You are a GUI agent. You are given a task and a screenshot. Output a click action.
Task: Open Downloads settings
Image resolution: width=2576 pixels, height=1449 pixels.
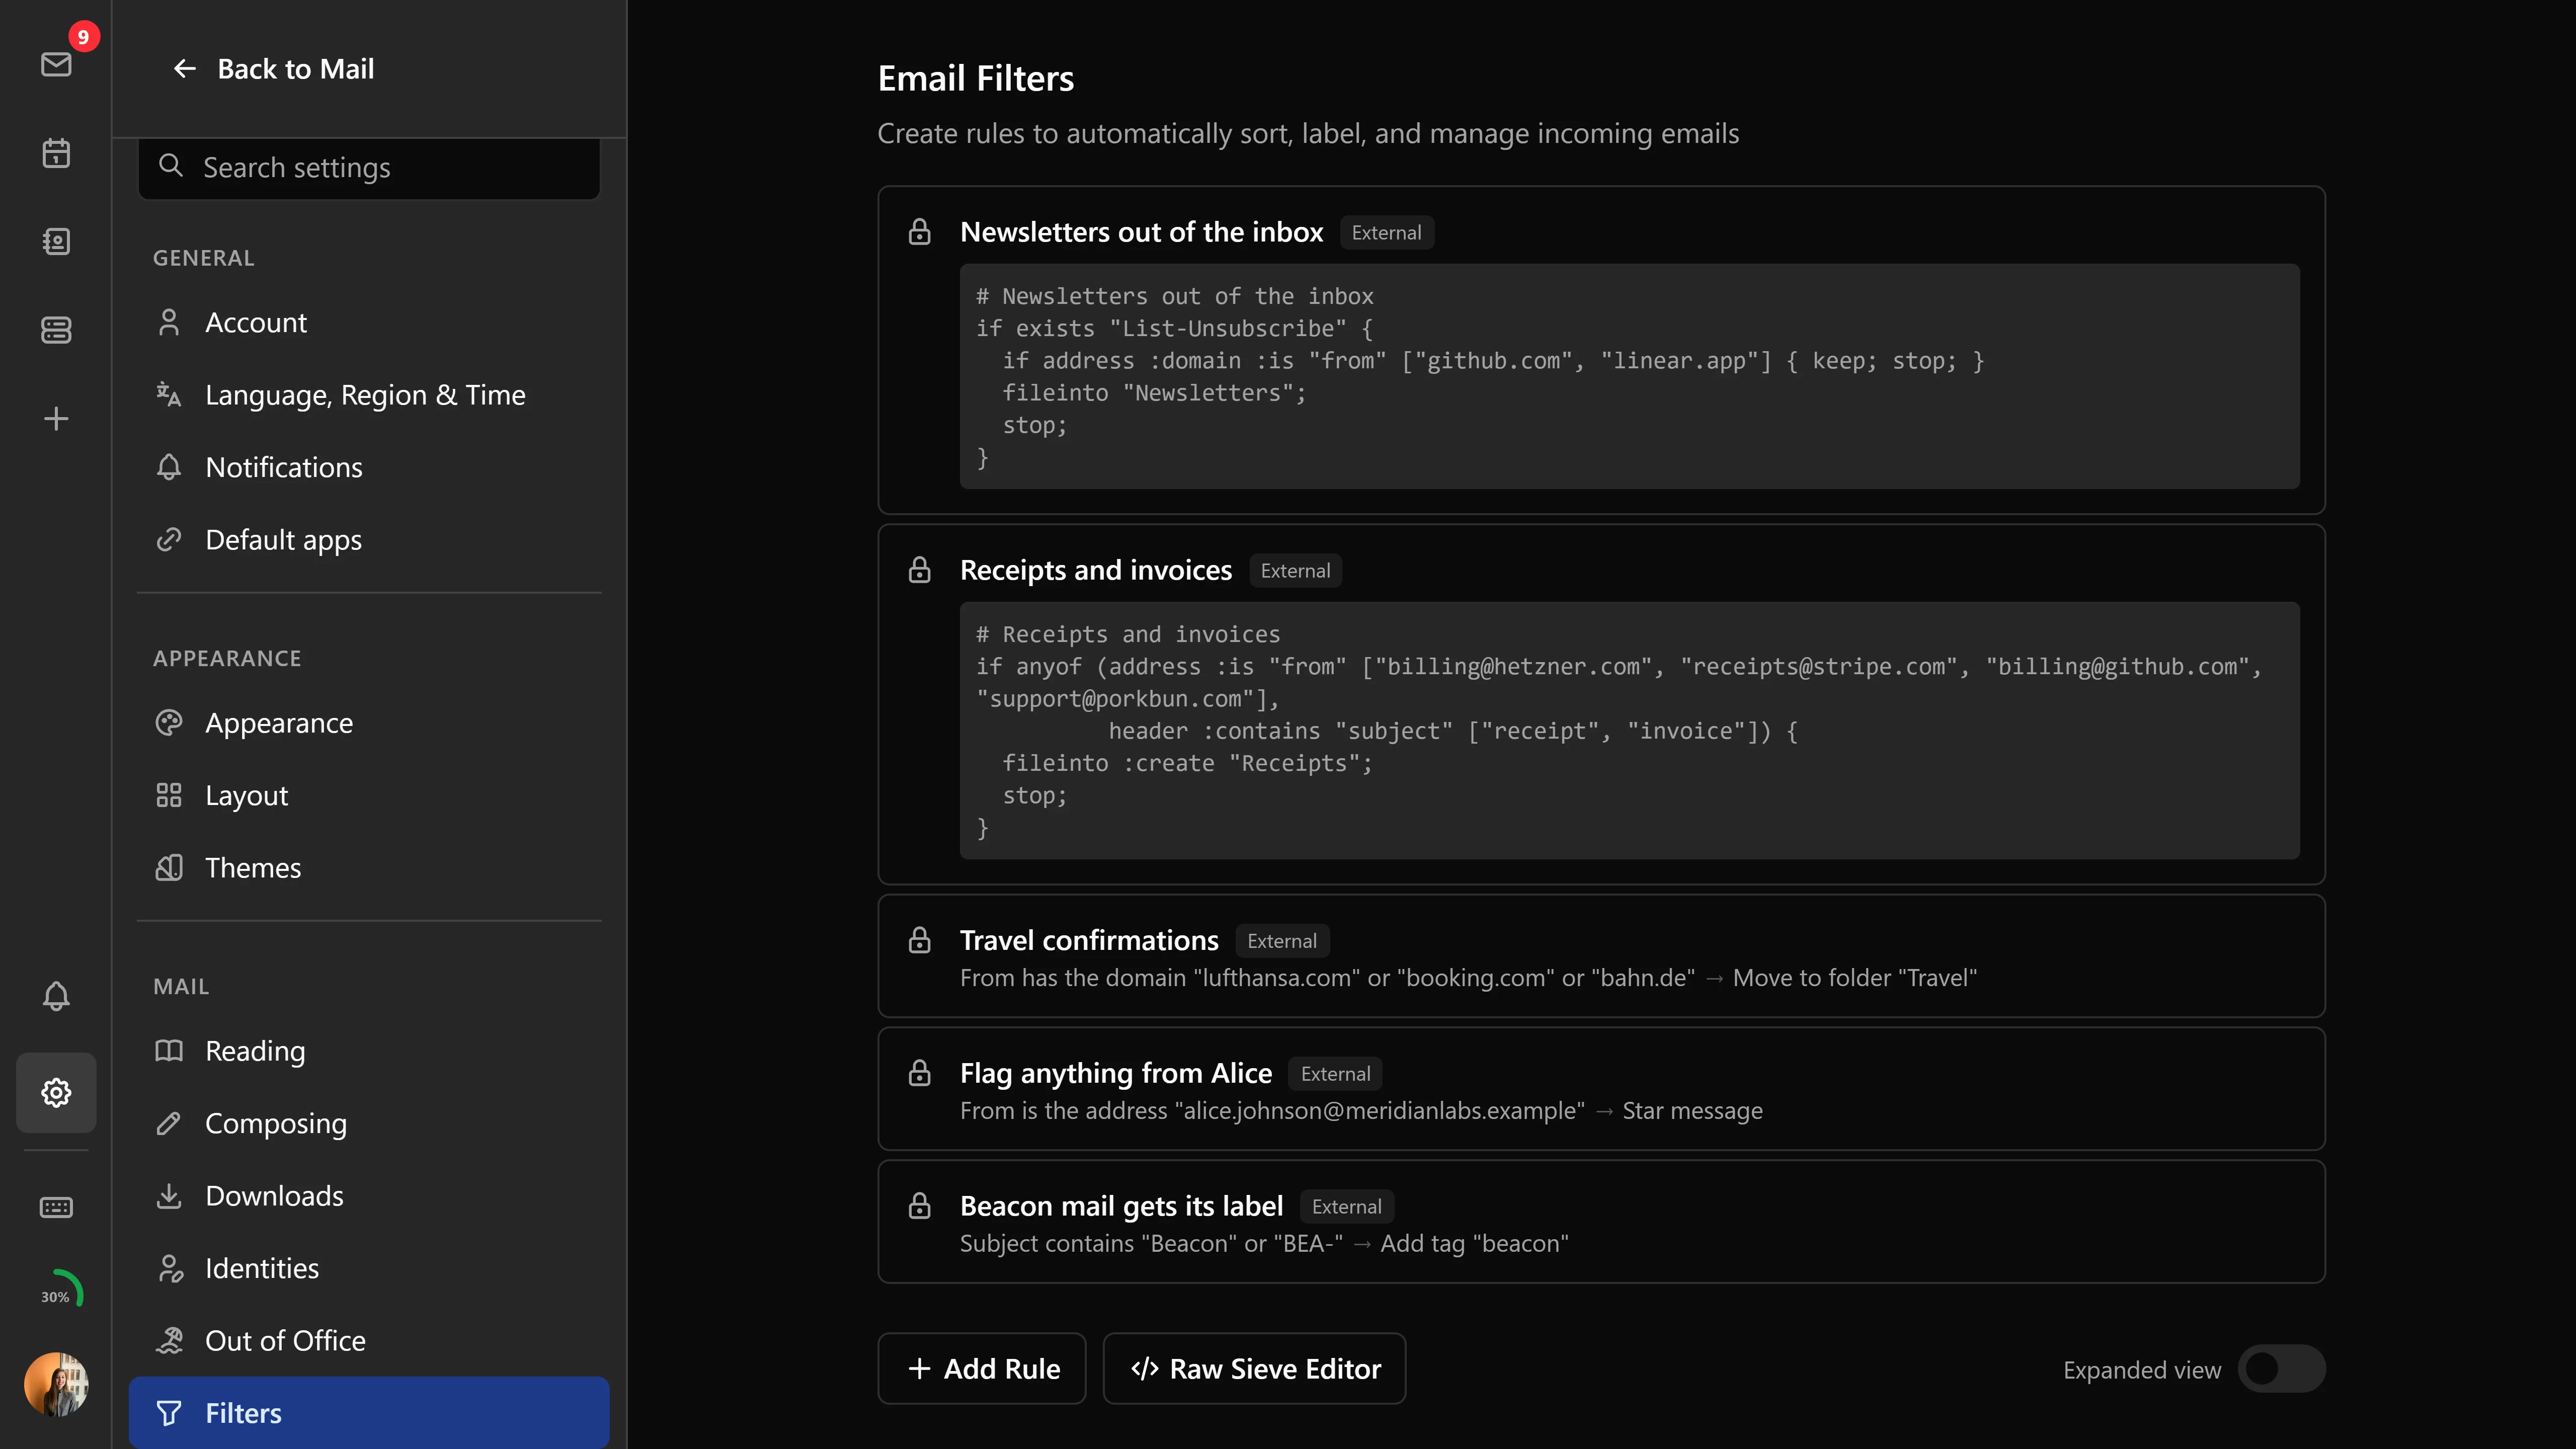[369, 1196]
